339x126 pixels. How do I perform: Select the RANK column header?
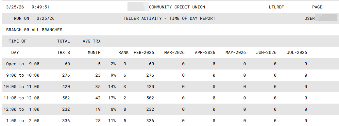pyautogui.click(x=123, y=53)
